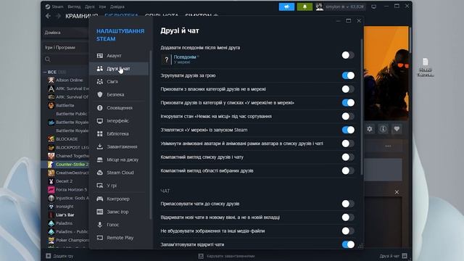Toggle Компактний вигляд області вибраних друзів
This screenshot has height=261, width=464.
[x=348, y=171]
